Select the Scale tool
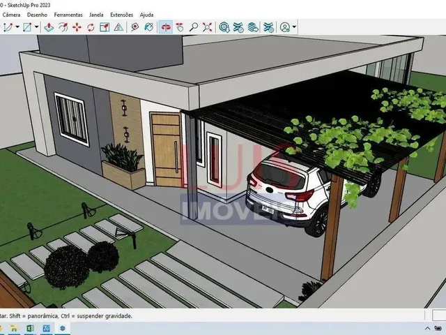This screenshot has width=446, height=335. [x=105, y=27]
